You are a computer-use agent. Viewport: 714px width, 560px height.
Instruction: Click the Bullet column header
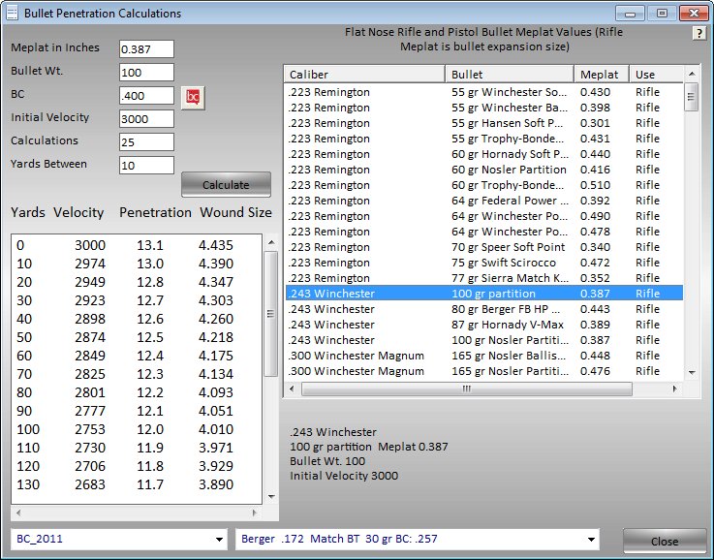509,74
